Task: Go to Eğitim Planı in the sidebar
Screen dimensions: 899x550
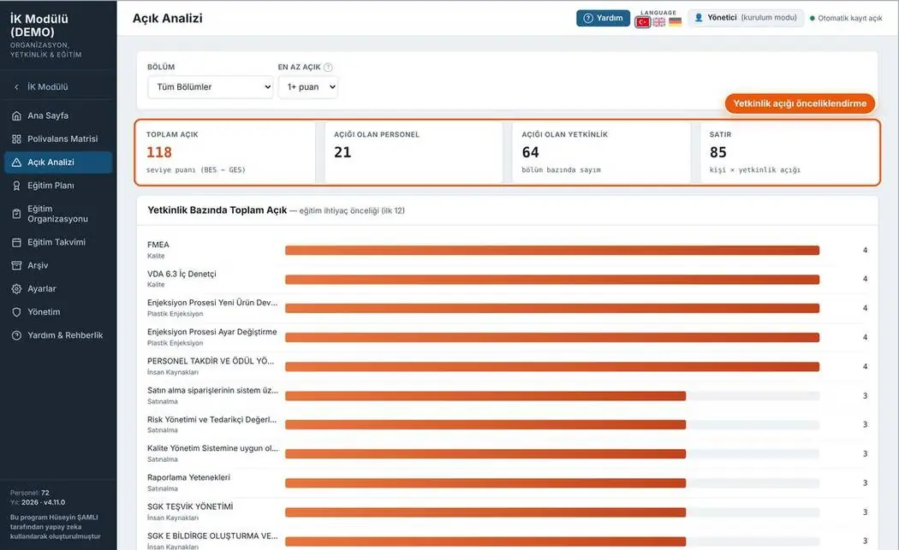Action: click(x=58, y=186)
